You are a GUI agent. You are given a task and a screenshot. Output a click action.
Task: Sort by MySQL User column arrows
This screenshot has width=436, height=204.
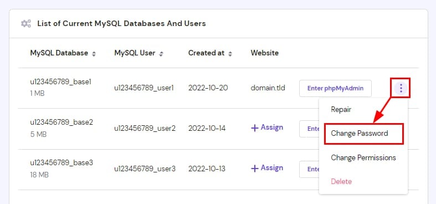(161, 54)
